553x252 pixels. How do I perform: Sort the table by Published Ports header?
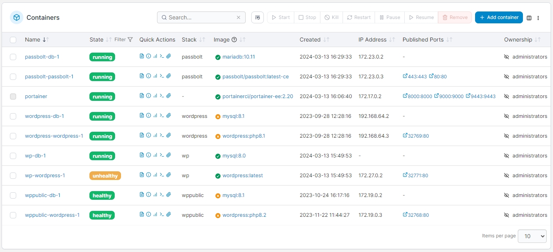click(x=423, y=40)
